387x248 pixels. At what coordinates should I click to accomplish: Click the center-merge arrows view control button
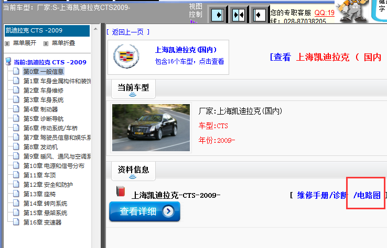[x=239, y=15]
